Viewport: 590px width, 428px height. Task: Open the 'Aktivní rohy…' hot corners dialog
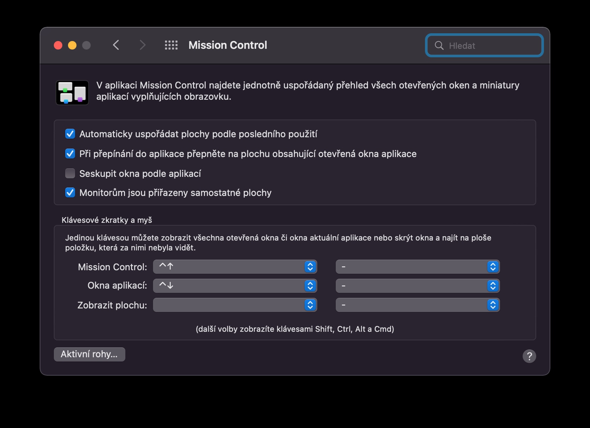pos(89,354)
